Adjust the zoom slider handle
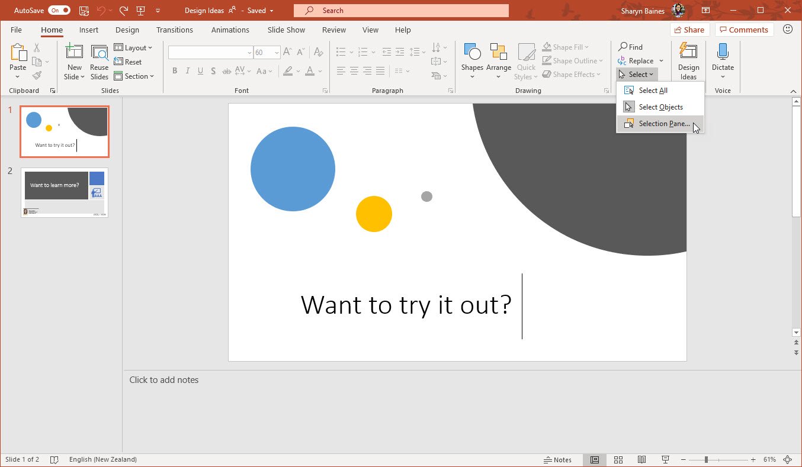The image size is (802, 467). [x=706, y=460]
